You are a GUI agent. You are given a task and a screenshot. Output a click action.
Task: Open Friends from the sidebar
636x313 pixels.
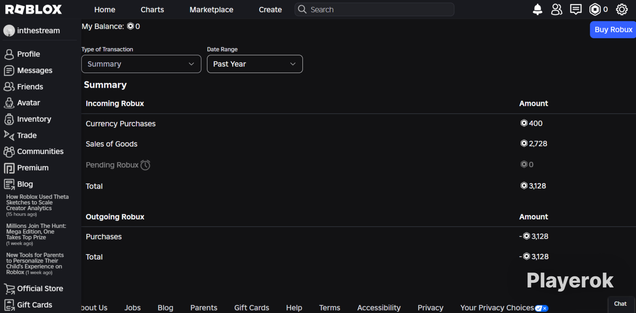pyautogui.click(x=30, y=87)
